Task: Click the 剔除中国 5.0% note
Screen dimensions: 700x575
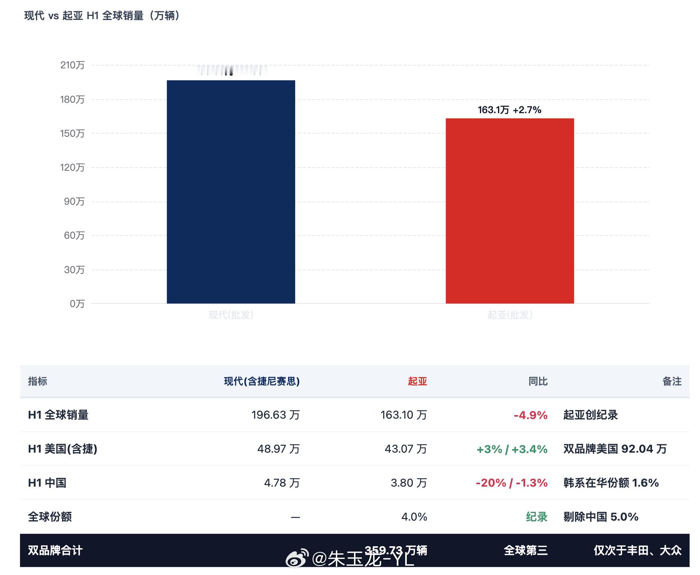Action: 601,517
